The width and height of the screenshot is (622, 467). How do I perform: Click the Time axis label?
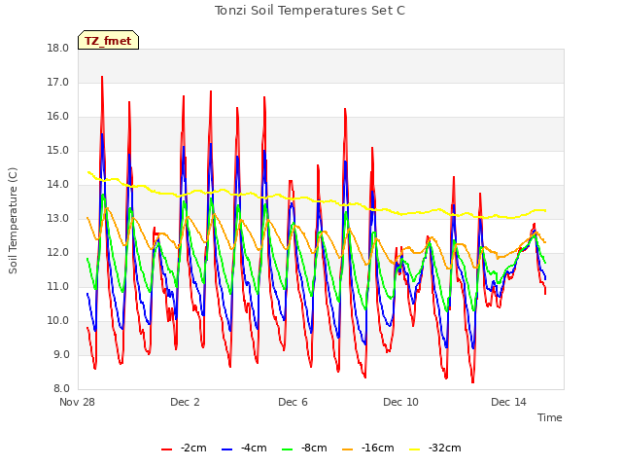point(550,417)
